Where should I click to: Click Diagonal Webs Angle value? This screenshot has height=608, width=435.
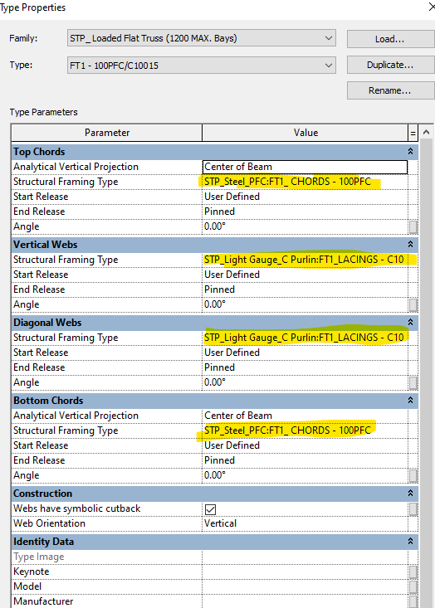[305, 382]
